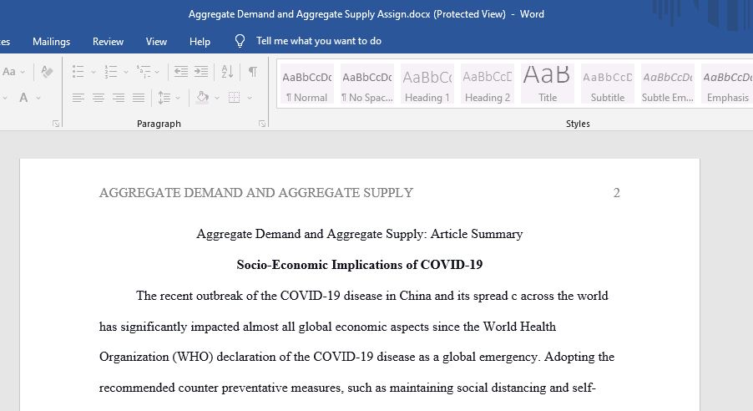Center align the text
This screenshot has width=753, height=411.
point(99,98)
